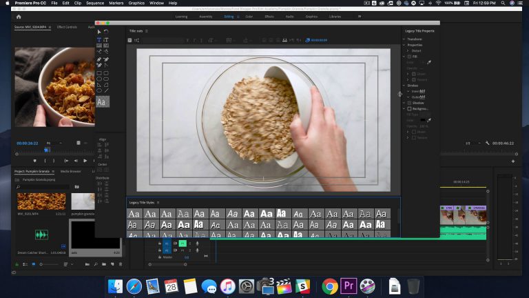This screenshot has height=298, width=529.
Task: Click Add link next to Outer Strokes
Action: point(422,97)
